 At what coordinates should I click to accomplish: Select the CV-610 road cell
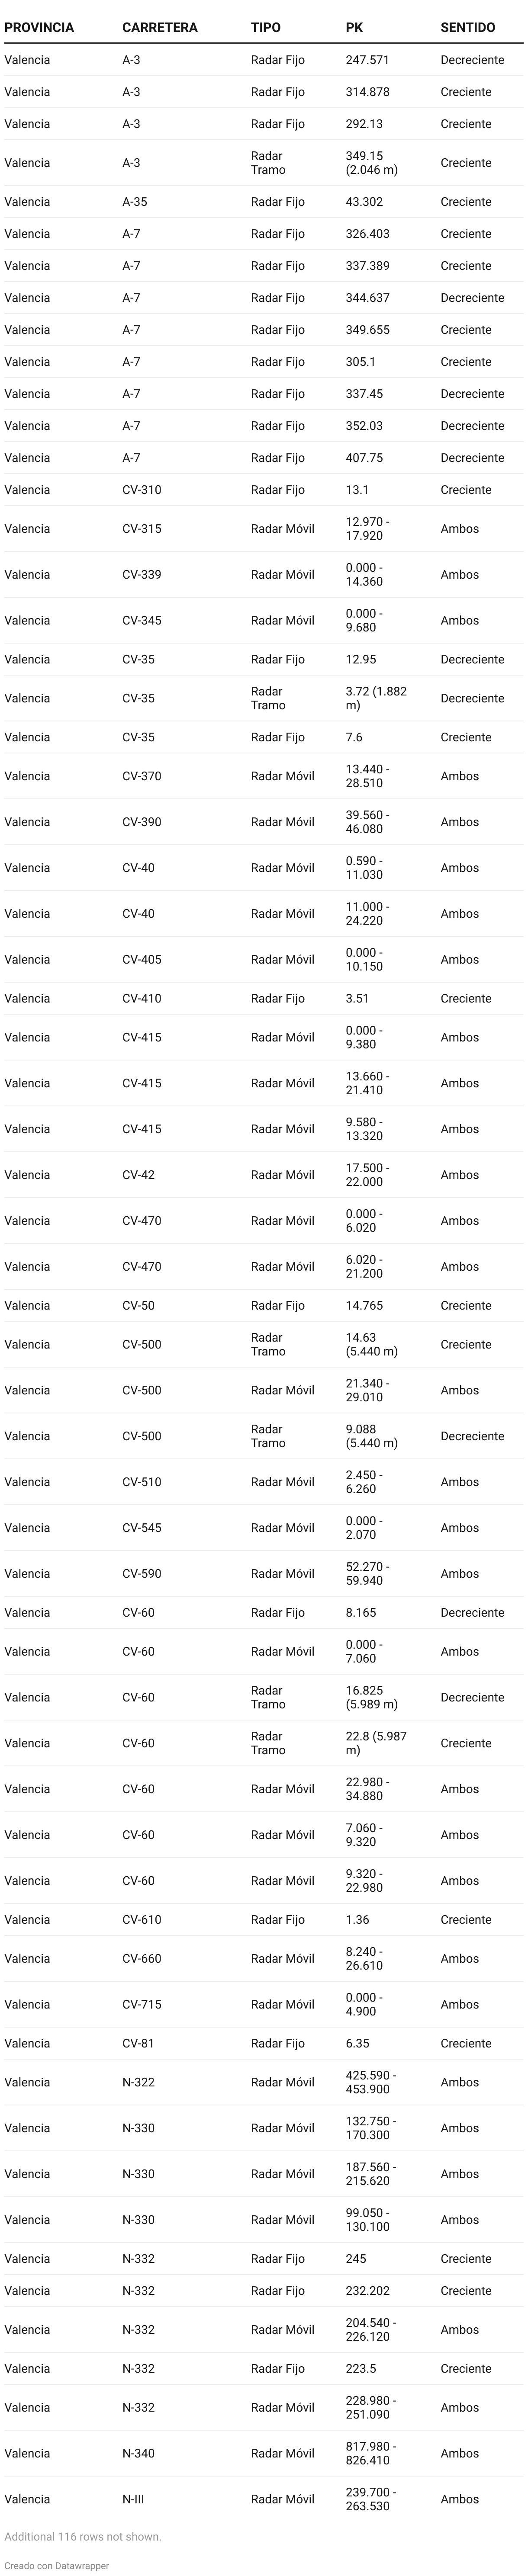click(142, 1920)
